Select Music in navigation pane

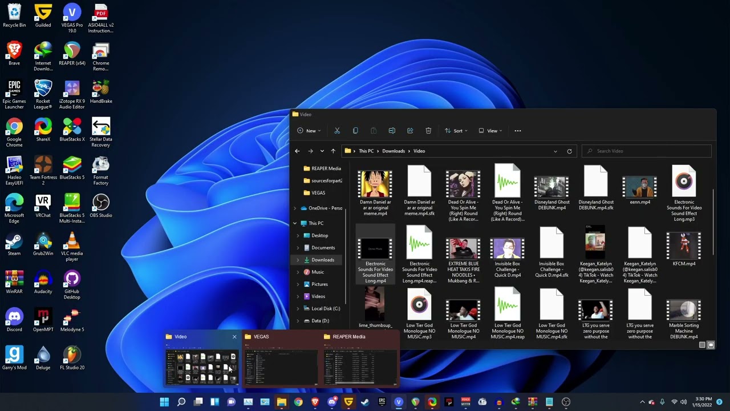coord(318,272)
